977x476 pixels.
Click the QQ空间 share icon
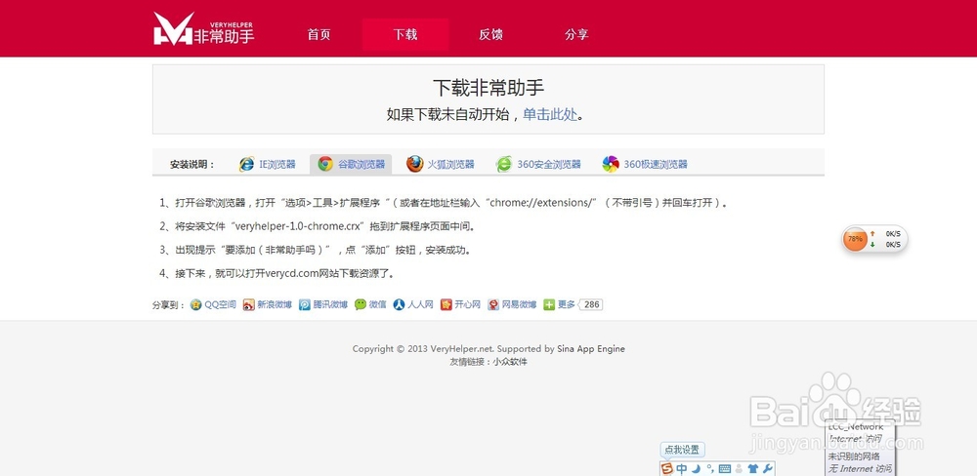(195, 305)
